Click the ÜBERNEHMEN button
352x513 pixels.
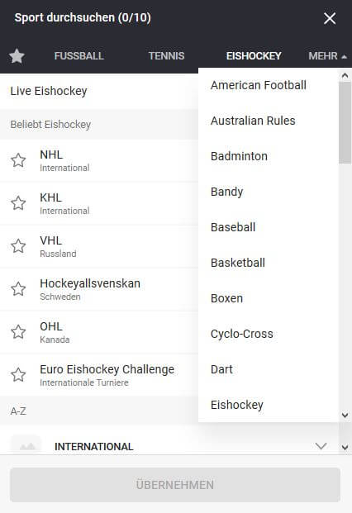pos(175,485)
